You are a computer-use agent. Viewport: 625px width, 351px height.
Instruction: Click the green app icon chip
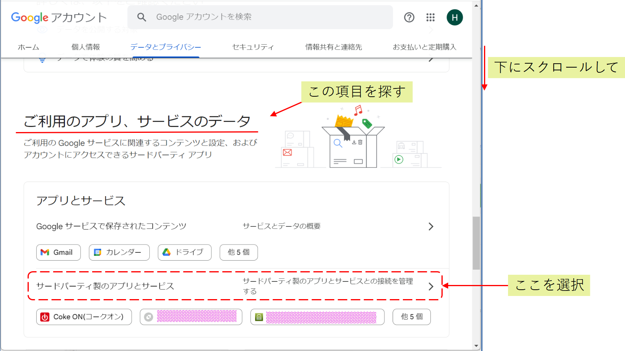click(x=317, y=317)
